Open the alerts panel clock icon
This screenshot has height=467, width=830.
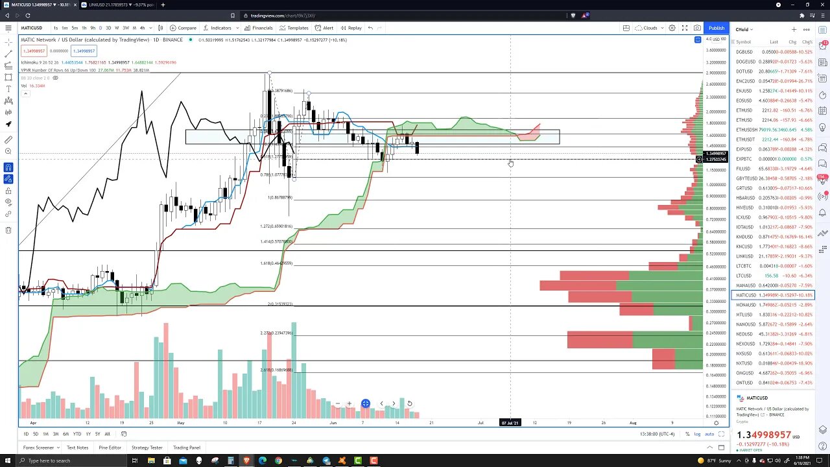pos(823,45)
